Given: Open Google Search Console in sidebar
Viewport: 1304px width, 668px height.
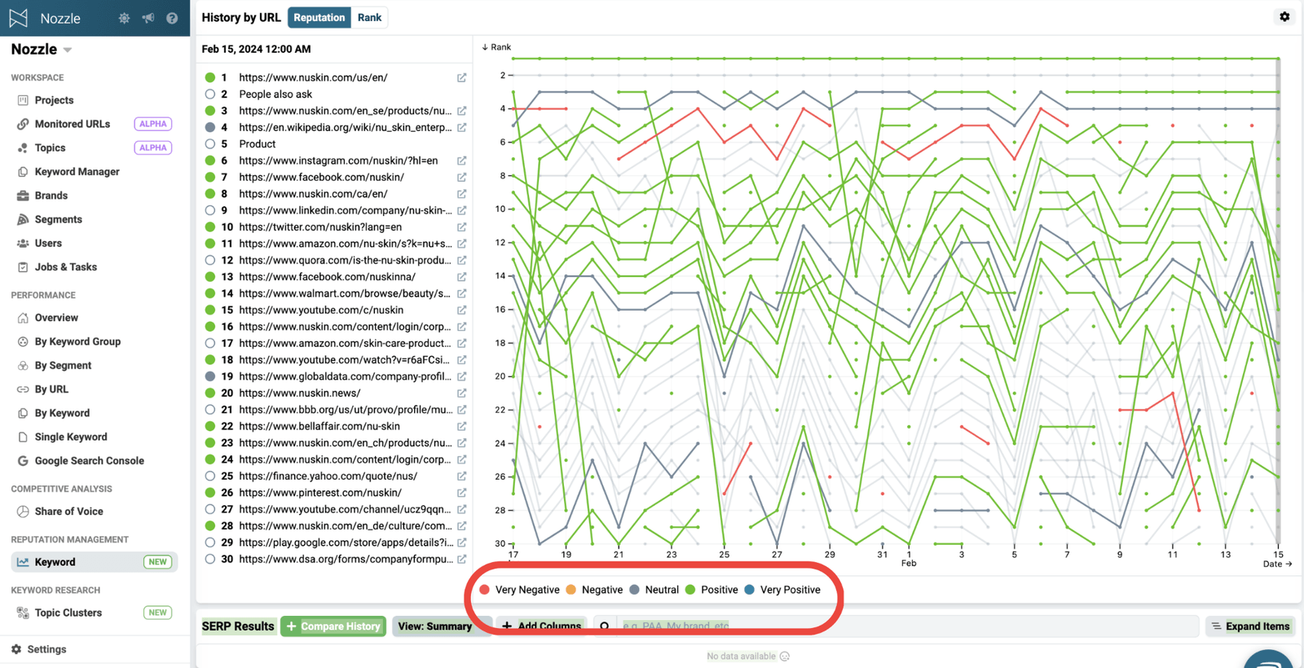Looking at the screenshot, I should click(89, 461).
